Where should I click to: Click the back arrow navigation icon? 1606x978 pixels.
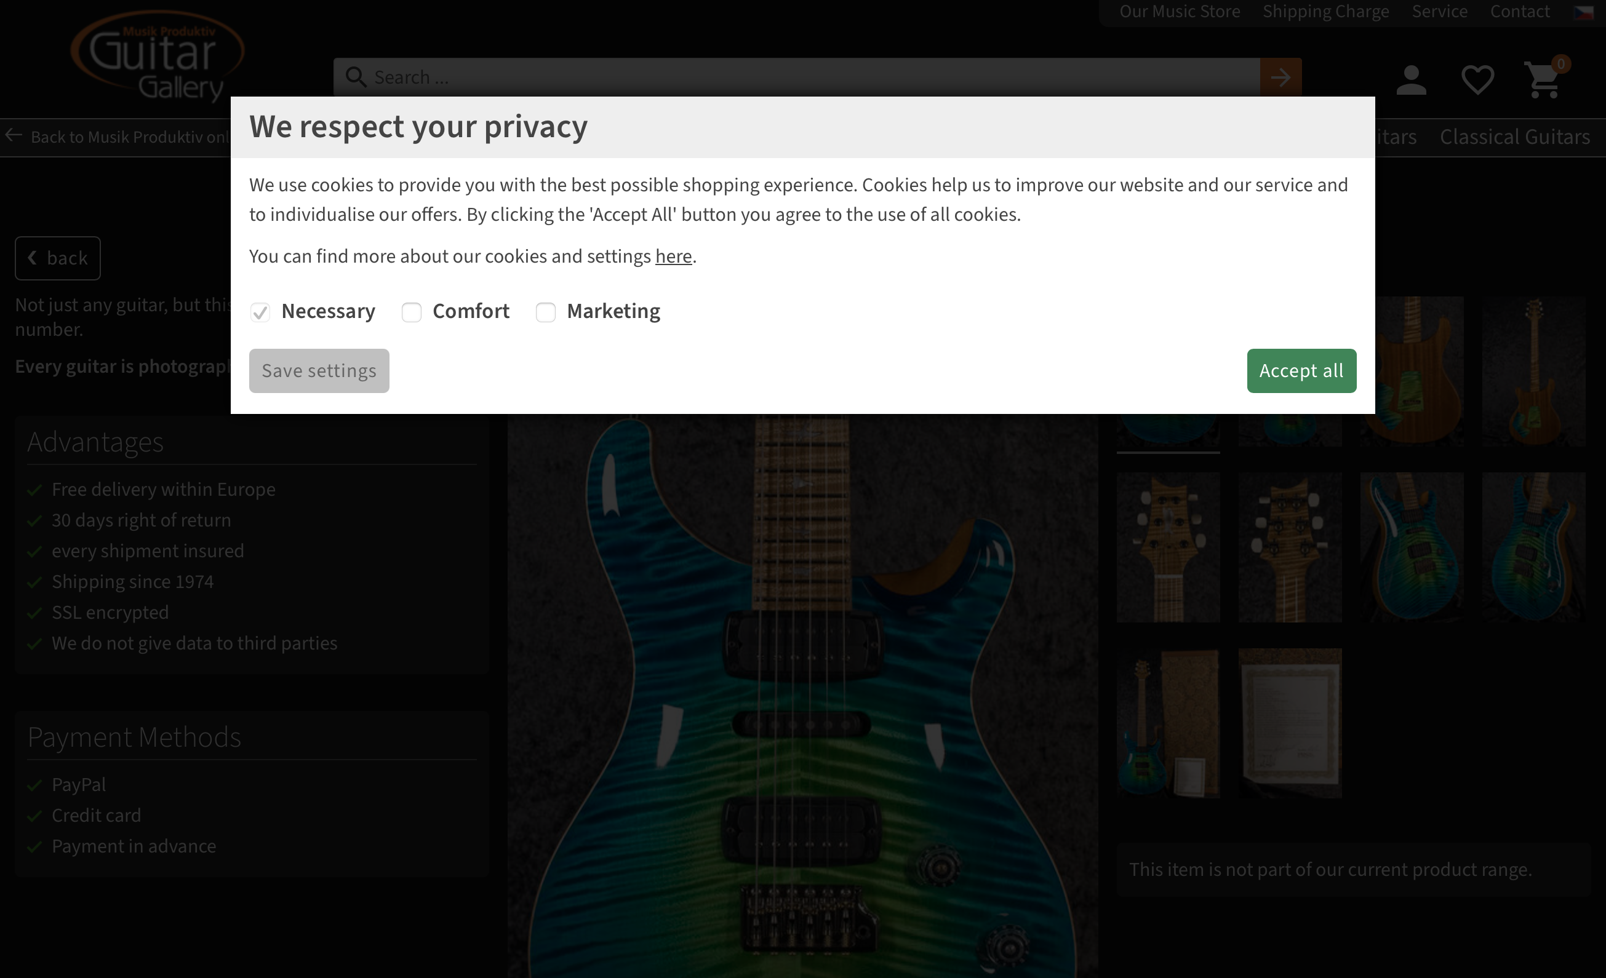[x=14, y=137]
